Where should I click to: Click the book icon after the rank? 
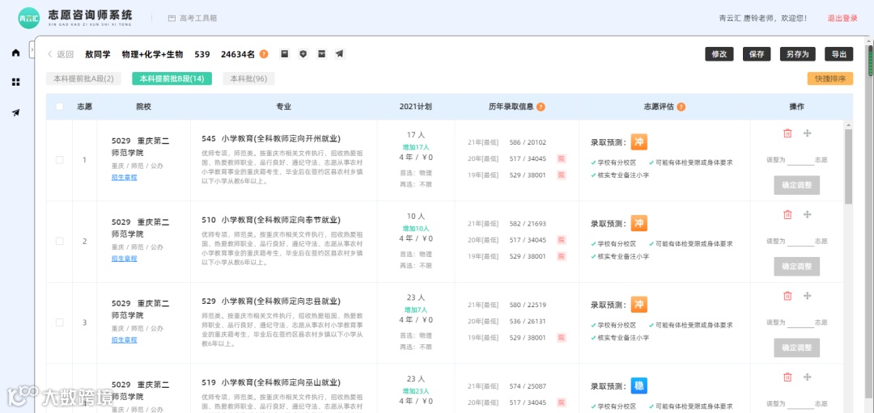click(284, 54)
